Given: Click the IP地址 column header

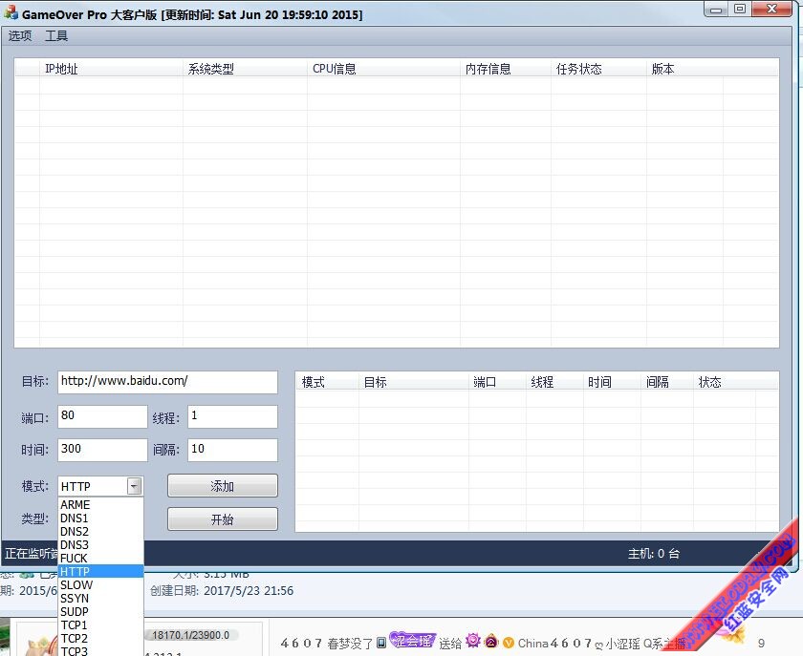Looking at the screenshot, I should (111, 69).
